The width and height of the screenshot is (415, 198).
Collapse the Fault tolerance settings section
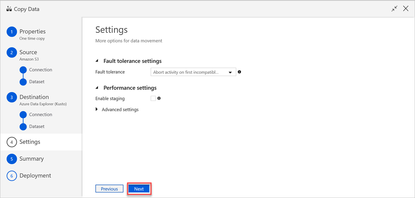click(x=97, y=61)
